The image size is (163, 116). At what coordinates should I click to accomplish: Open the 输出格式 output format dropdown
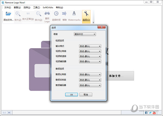(90, 46)
